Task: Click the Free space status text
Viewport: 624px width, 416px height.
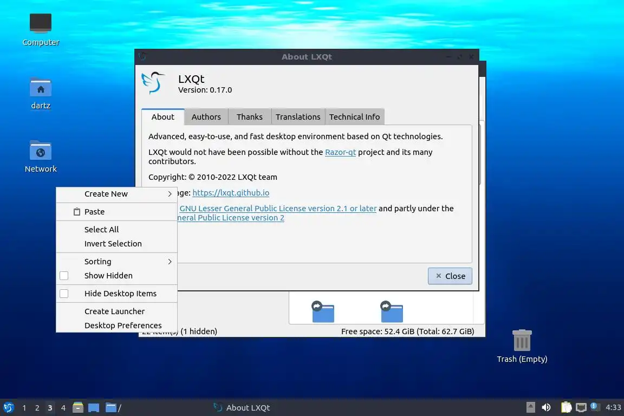Action: click(x=407, y=331)
